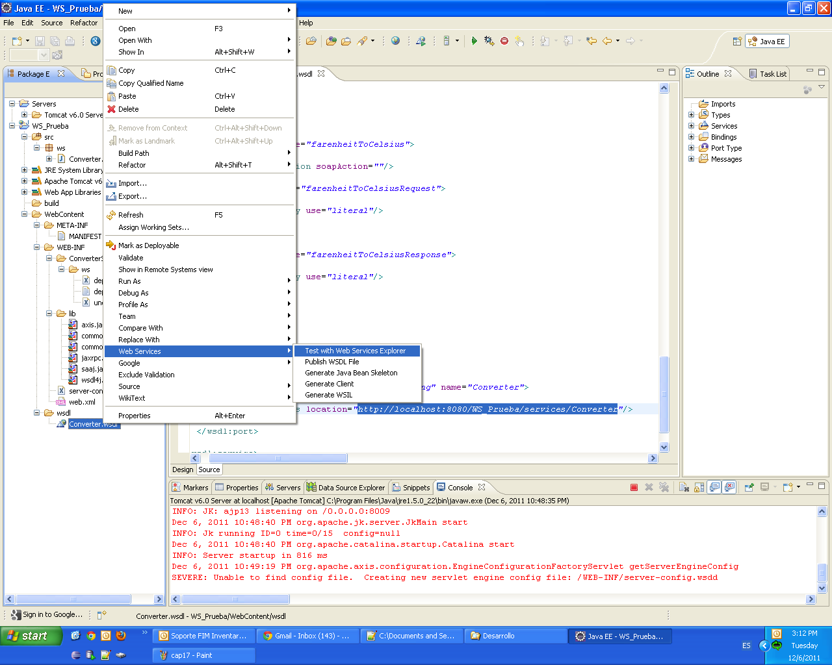Image resolution: width=832 pixels, height=665 pixels.
Task: Toggle Scroll Lock in Console toolbar
Action: 699,487
